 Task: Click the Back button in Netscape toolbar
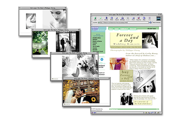pyautogui.click(x=95, y=18)
